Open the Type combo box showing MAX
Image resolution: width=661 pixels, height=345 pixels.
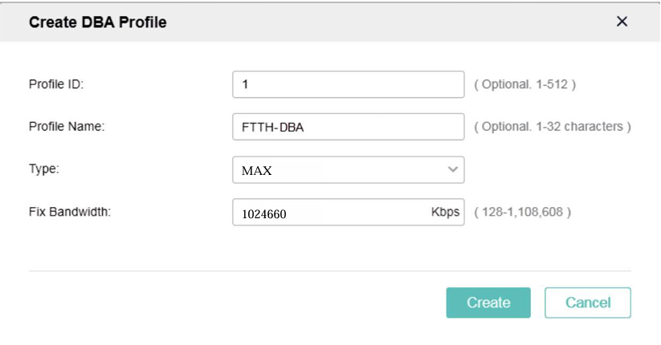(x=349, y=170)
